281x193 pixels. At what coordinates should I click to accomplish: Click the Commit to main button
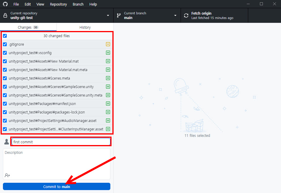click(56, 187)
